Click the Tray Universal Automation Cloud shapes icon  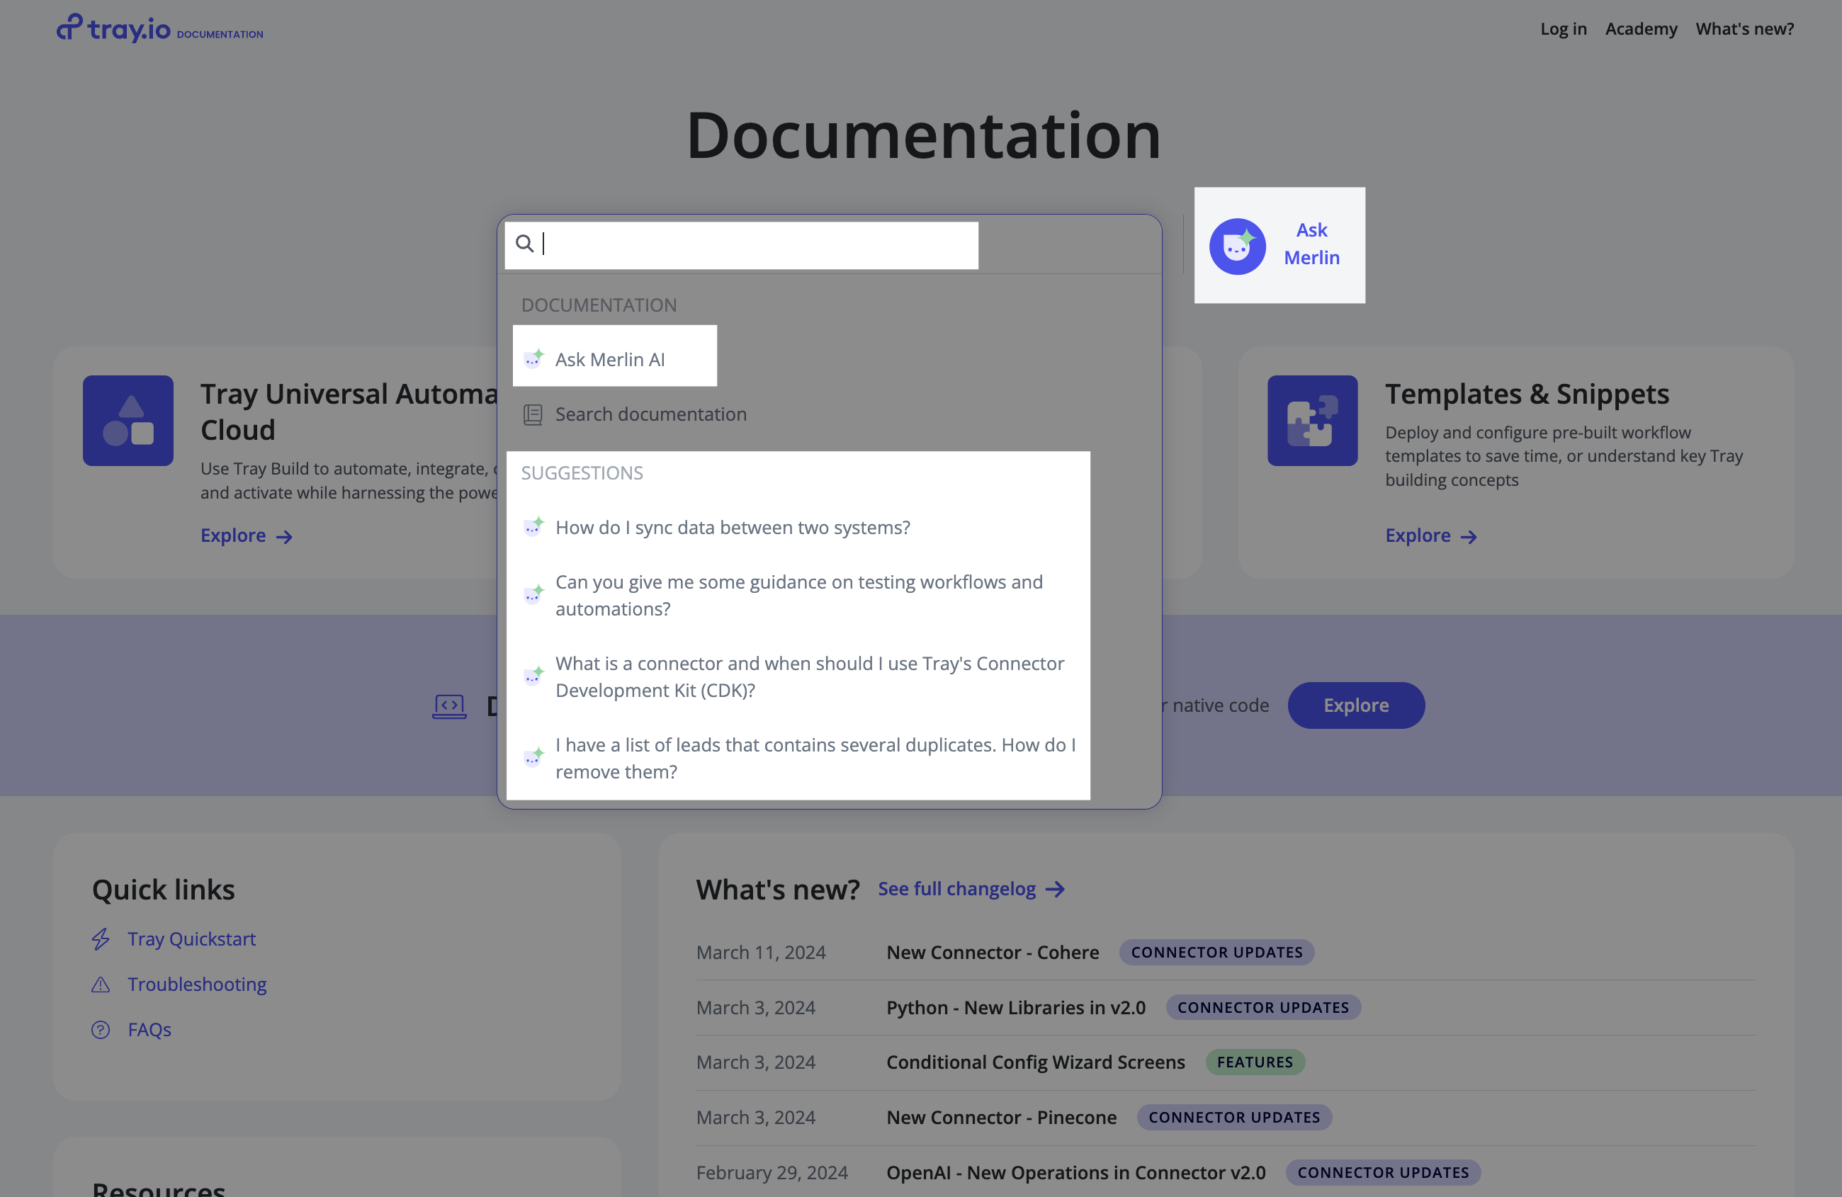tap(128, 421)
